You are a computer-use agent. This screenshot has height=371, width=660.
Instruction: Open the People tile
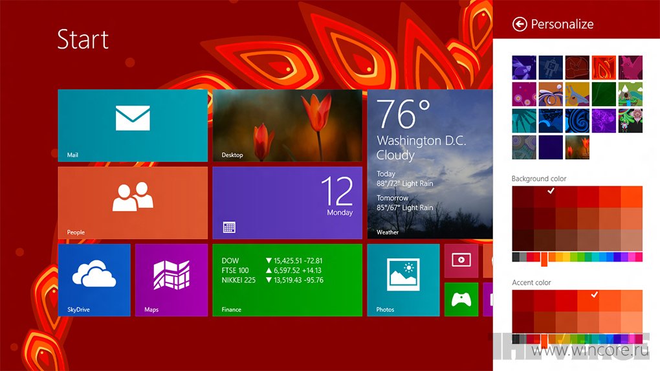(133, 203)
